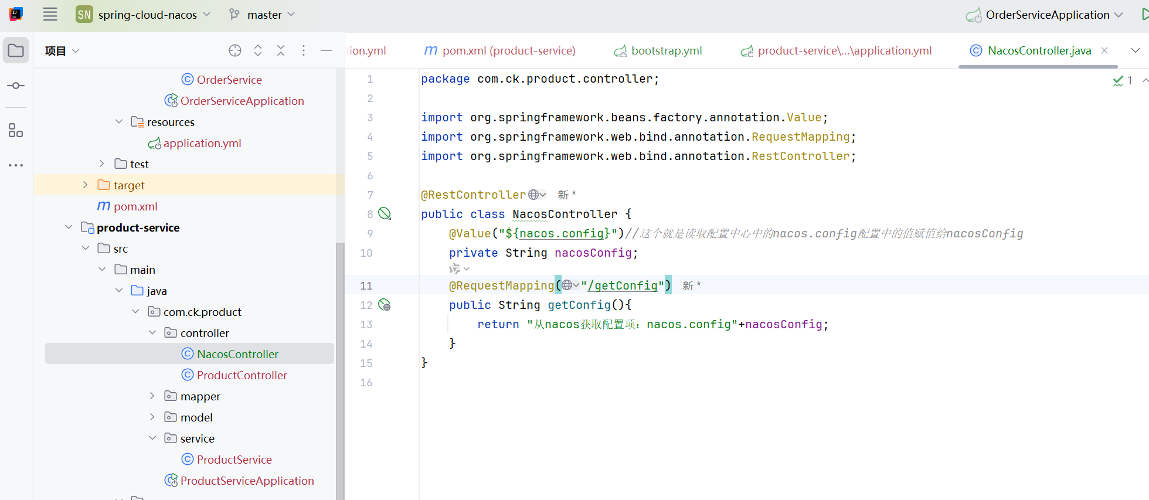Open the AI inlay hint above line 11

(459, 269)
